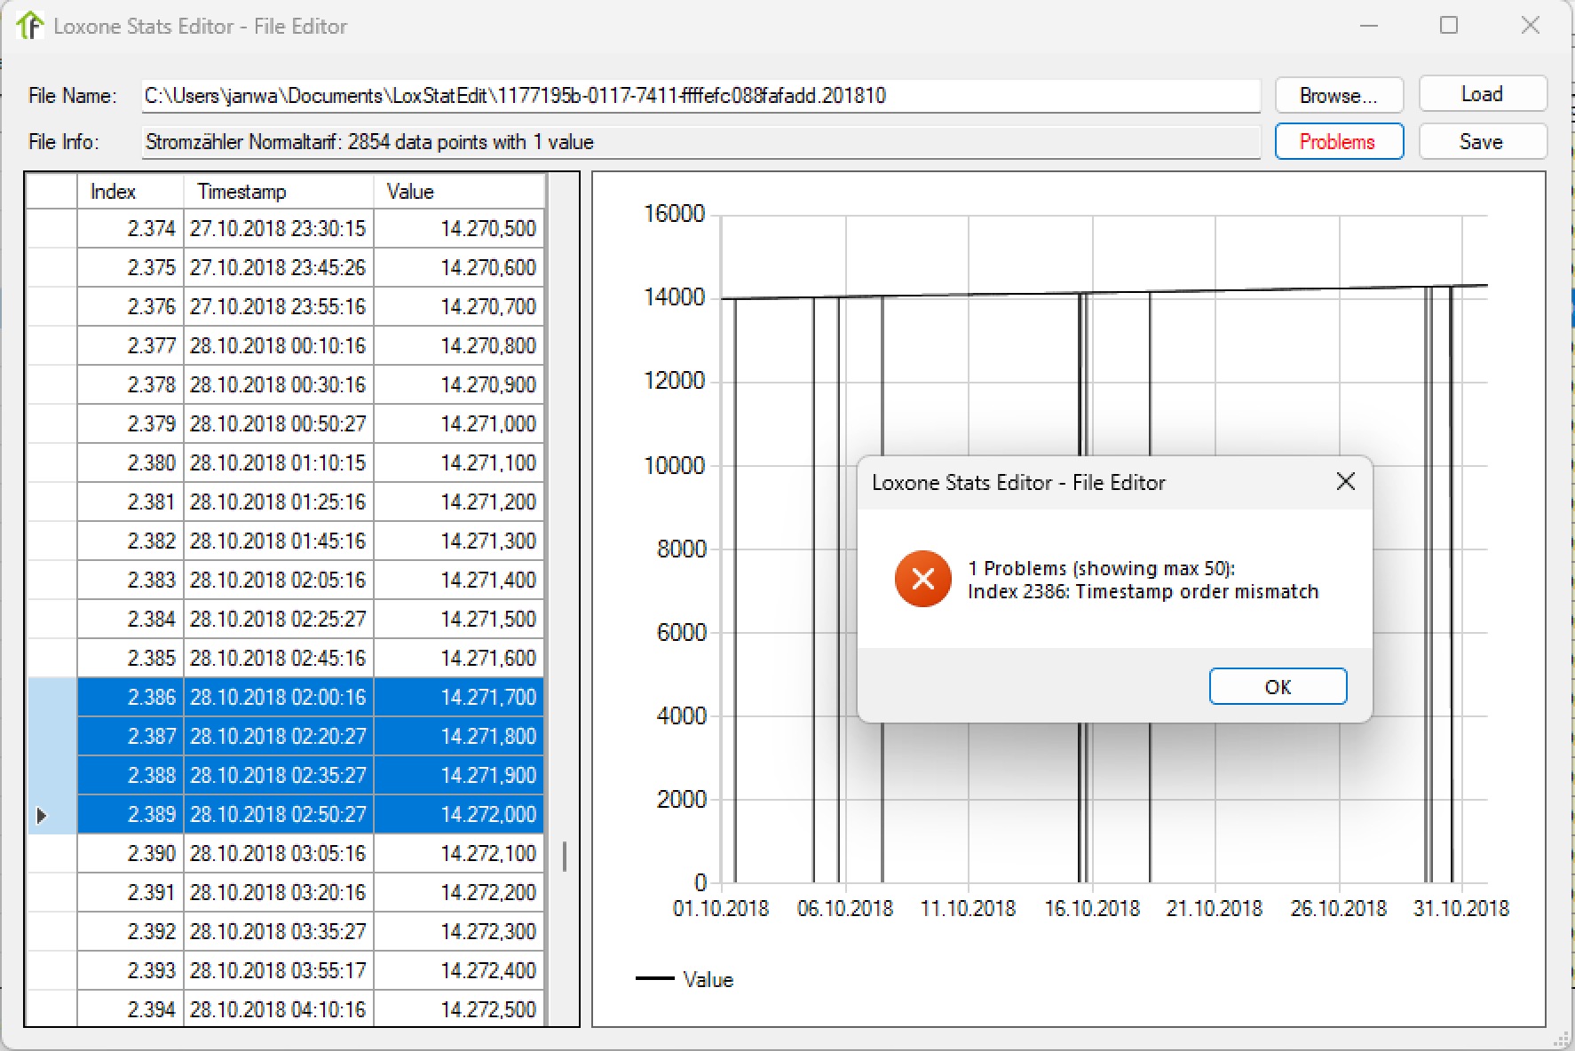Close the problems dialog with X

click(x=1345, y=481)
